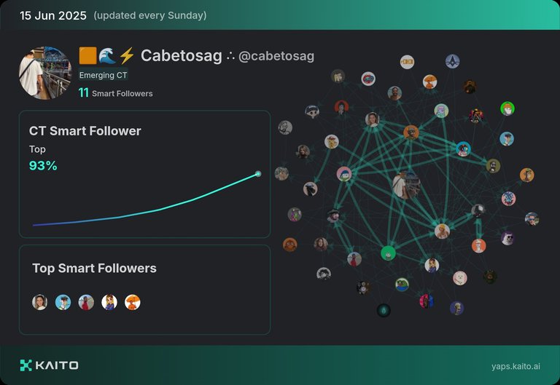Click the chart line's end point marker
This screenshot has height=385, width=560.
(x=258, y=174)
